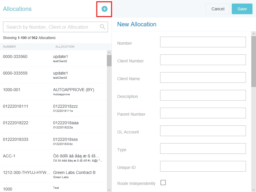Screen dimensions: 256x192
Task: Select the Green Labs Contract B allocation
Action: coord(53,174)
